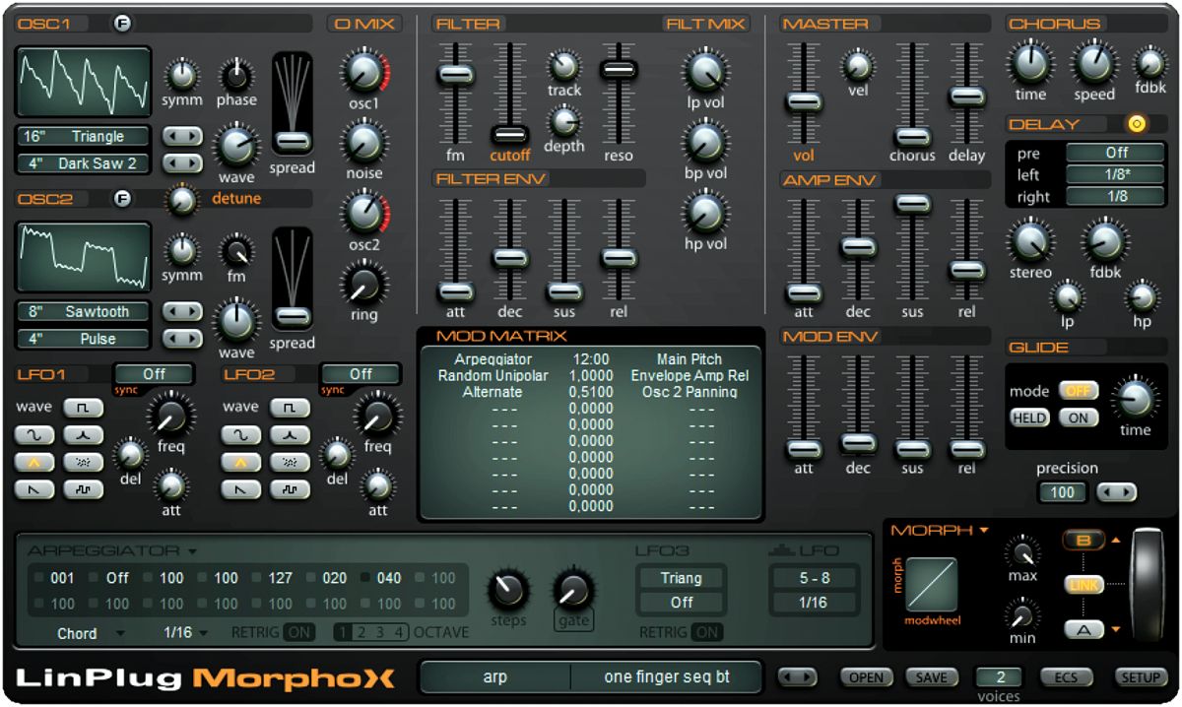The height and width of the screenshot is (707, 1182).
Task: Set glide mode to OFF
Action: tap(1079, 391)
